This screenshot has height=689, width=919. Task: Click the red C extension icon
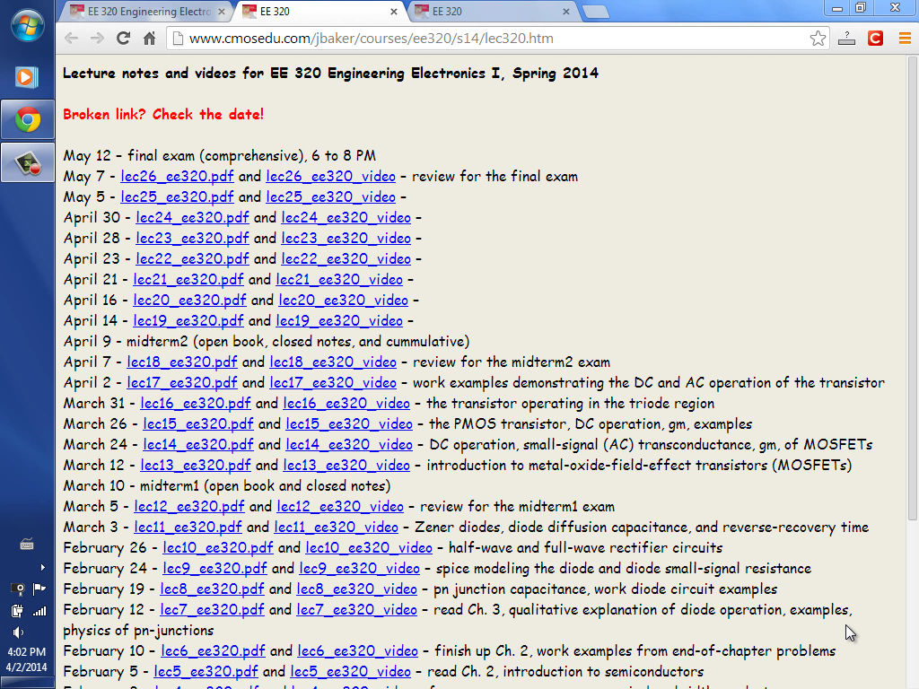pyautogui.click(x=876, y=39)
